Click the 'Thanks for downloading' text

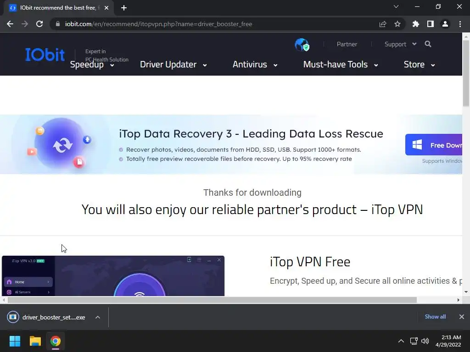click(252, 192)
